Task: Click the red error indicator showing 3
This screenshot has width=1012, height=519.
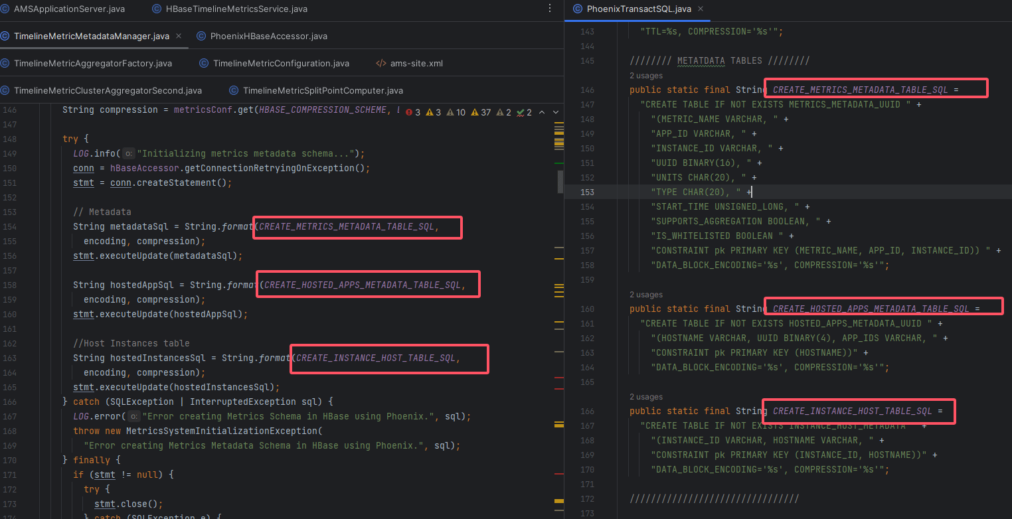Action: (x=413, y=112)
